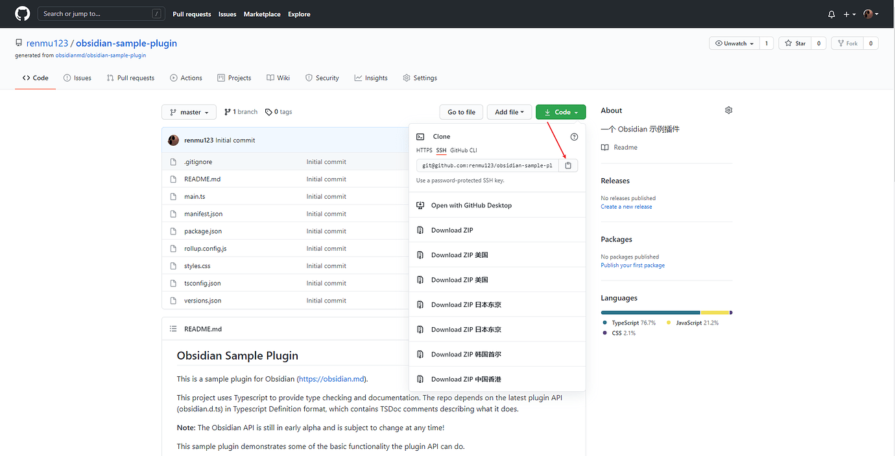Click the GitHub Octocat logo

pyautogui.click(x=22, y=14)
